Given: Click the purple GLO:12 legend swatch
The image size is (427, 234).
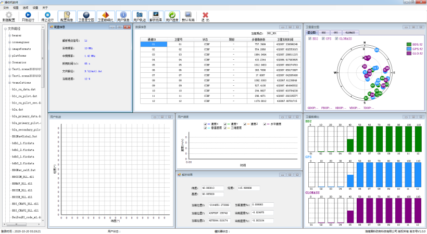Looking at the screenshot, I should 409,54.
